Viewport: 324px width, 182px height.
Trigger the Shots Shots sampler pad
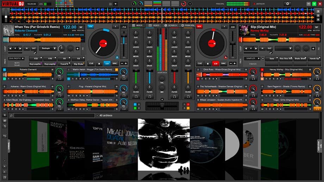pyautogui.click(x=300, y=59)
